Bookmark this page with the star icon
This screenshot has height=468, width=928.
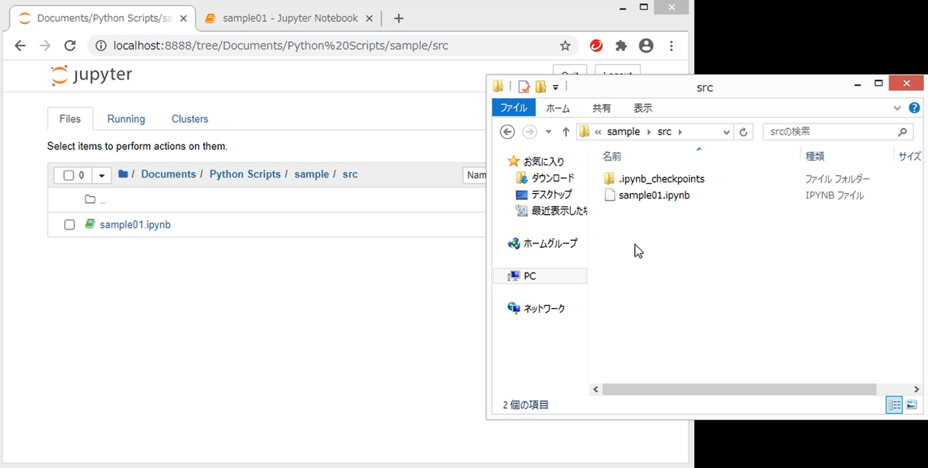coord(565,46)
